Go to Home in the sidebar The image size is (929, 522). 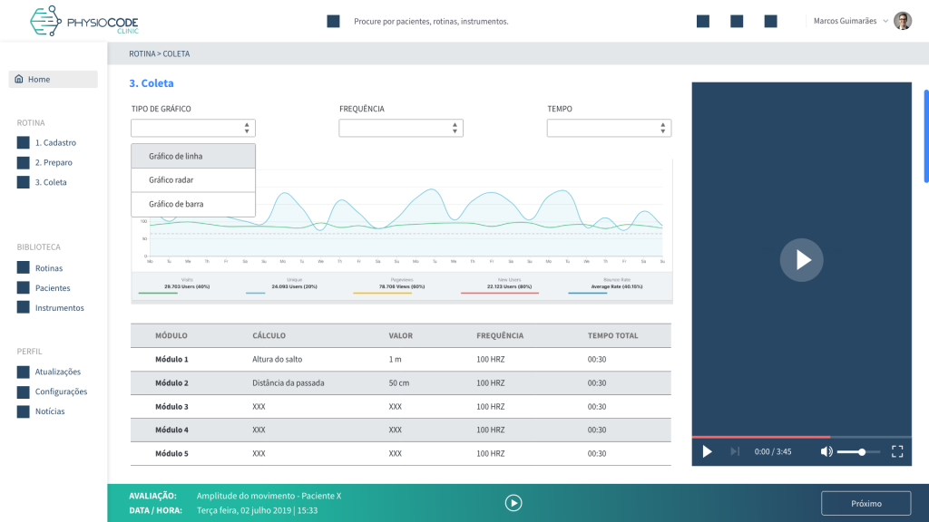54,80
